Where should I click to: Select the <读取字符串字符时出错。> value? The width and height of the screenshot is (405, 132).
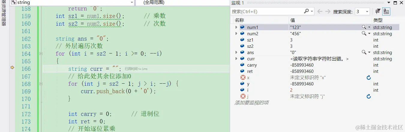pos(319,59)
